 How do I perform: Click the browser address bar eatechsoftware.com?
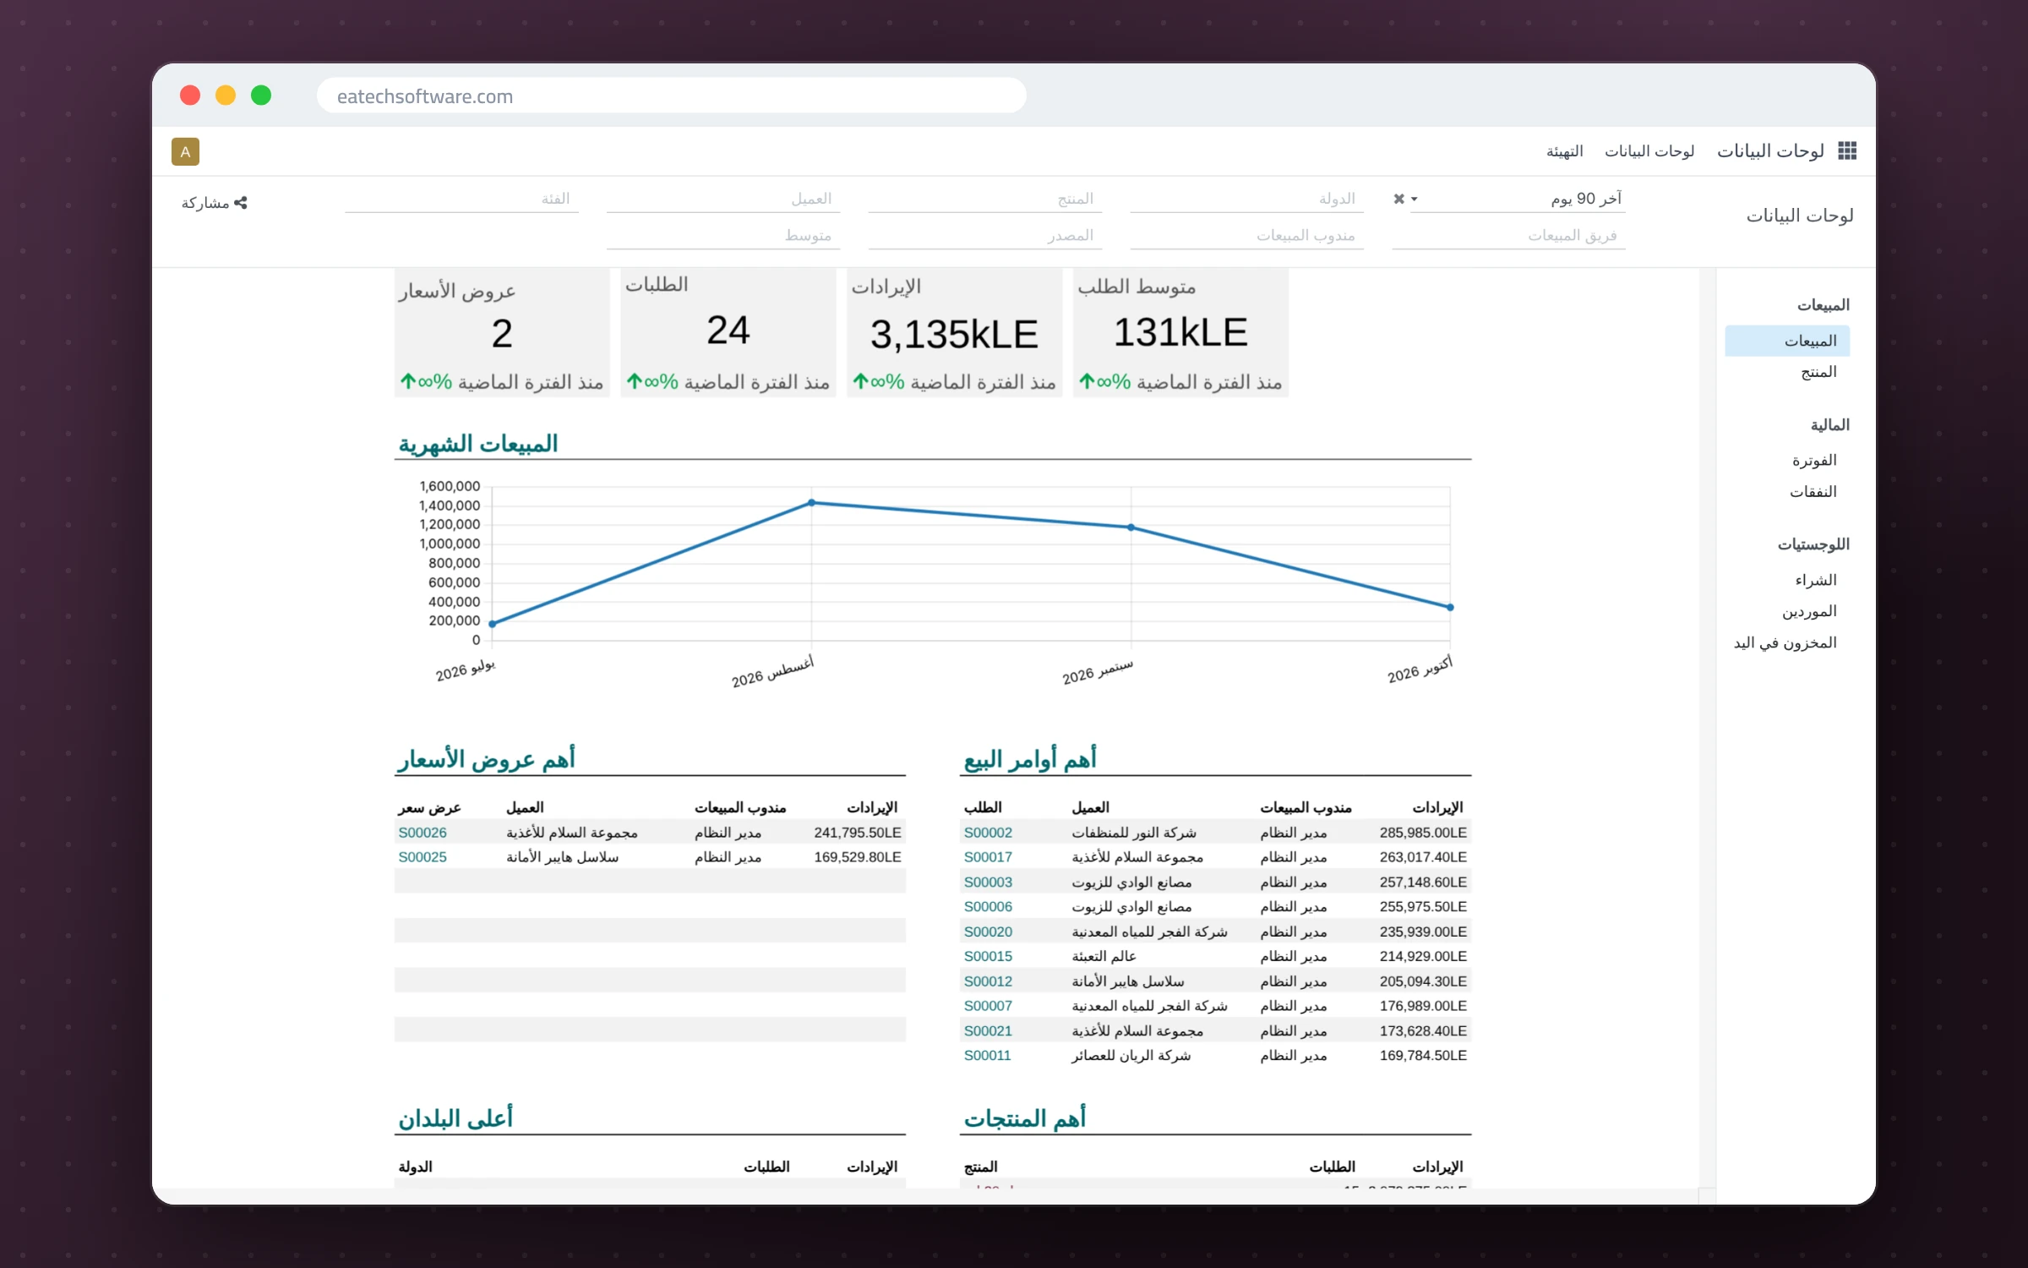(672, 96)
